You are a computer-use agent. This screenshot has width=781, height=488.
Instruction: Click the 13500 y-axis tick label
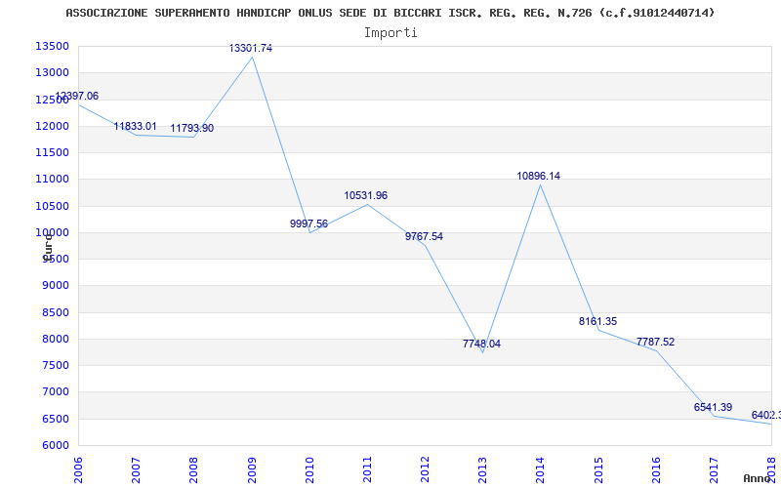coord(52,46)
